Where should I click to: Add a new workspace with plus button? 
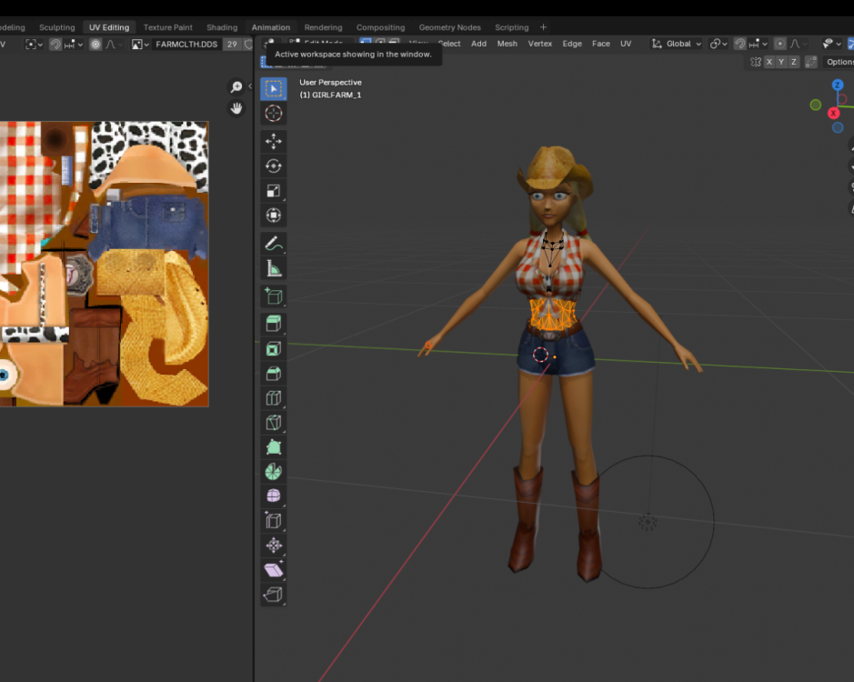coord(544,27)
